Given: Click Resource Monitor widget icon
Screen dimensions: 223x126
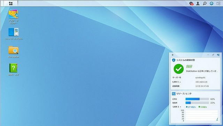Looking at the screenshot, I should point(174,94).
